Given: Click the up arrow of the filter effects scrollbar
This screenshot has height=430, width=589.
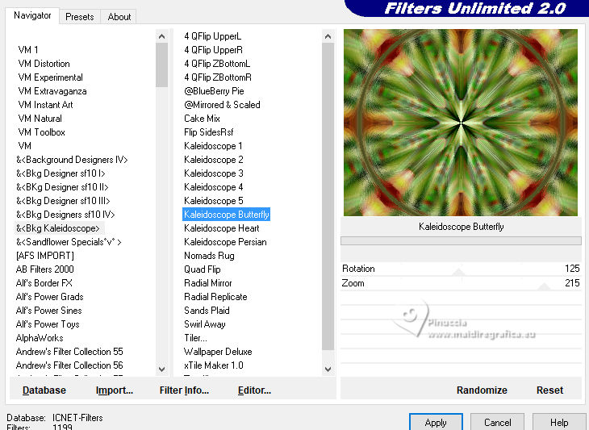Looking at the screenshot, I should [328, 36].
